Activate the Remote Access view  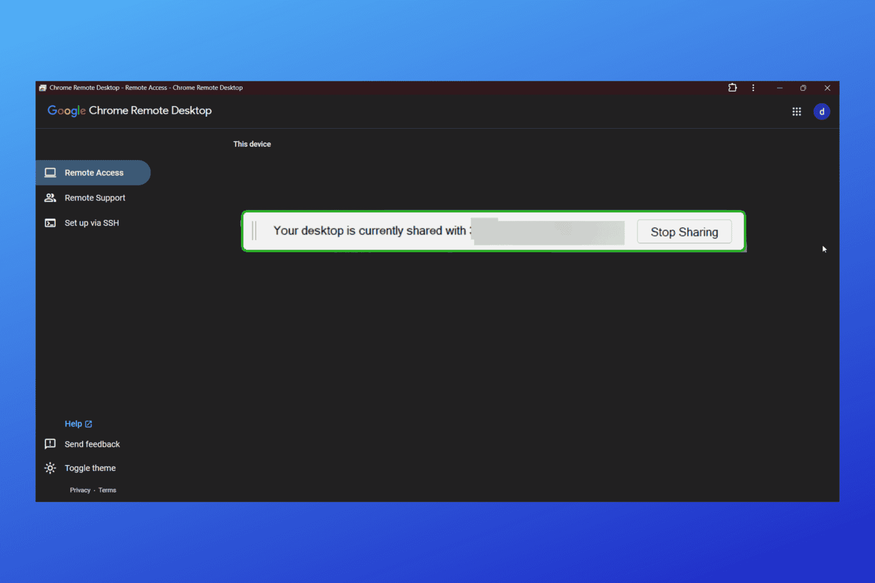click(93, 173)
